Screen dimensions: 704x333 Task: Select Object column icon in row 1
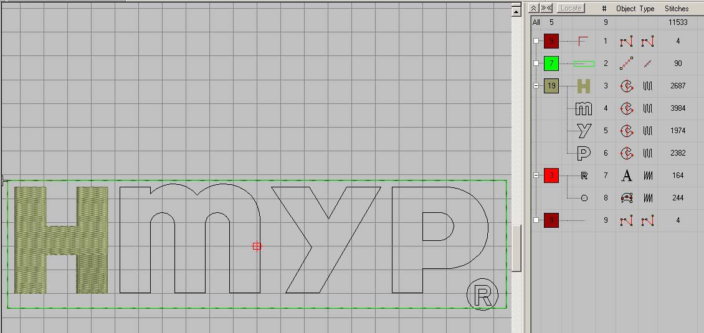[626, 41]
